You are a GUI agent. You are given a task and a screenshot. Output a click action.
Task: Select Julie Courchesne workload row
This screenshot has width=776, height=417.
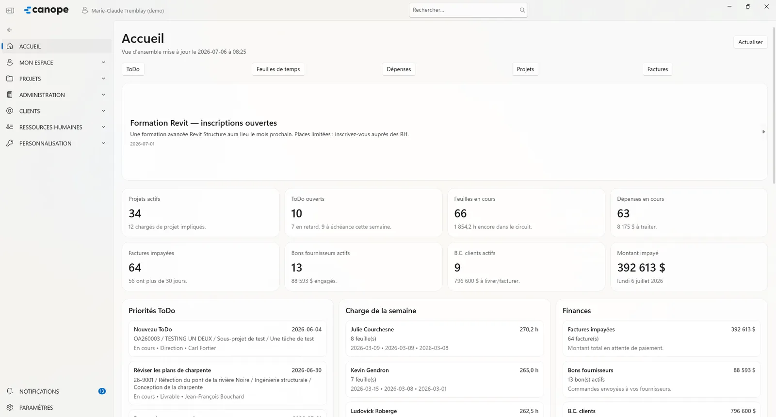(x=444, y=338)
